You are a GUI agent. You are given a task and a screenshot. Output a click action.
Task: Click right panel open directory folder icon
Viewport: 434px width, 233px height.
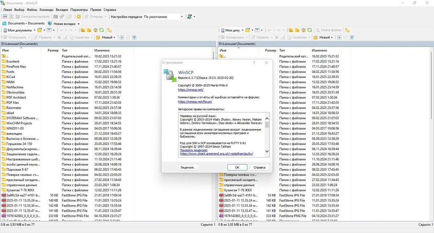tap(248, 30)
